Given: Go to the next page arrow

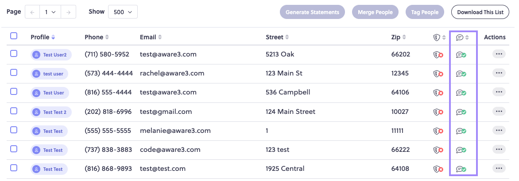Looking at the screenshot, I should 69,12.
